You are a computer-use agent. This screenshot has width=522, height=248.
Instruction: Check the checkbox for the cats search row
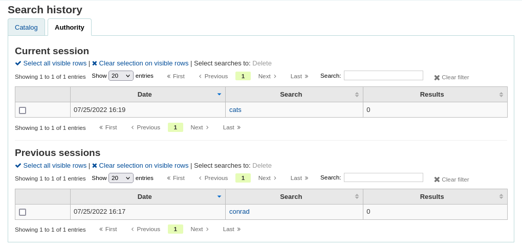(x=23, y=110)
